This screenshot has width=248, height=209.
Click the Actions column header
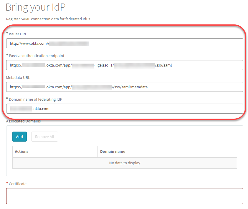pyautogui.click(x=22, y=151)
